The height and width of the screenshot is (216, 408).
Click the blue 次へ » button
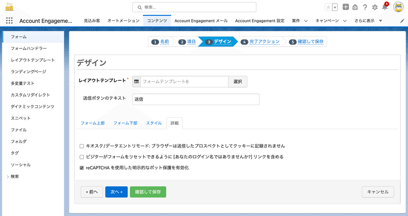pyautogui.click(x=116, y=192)
